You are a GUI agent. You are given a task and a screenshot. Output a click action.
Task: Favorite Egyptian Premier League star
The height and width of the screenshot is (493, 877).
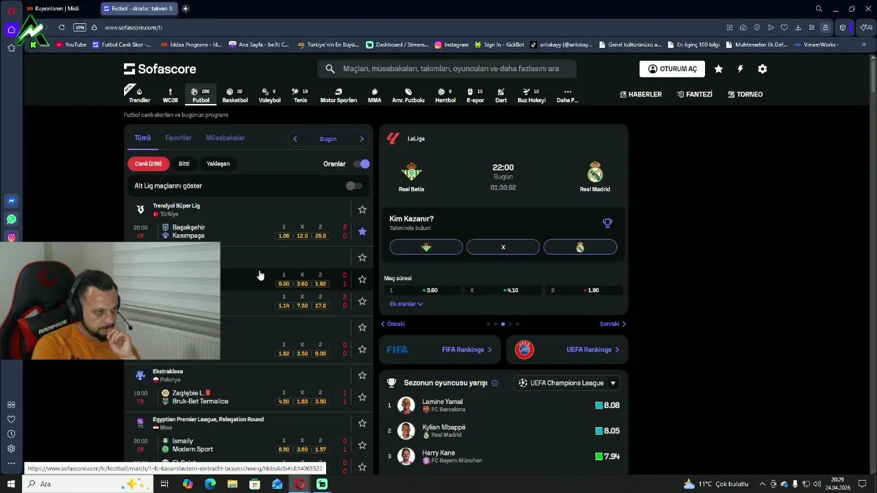362,423
